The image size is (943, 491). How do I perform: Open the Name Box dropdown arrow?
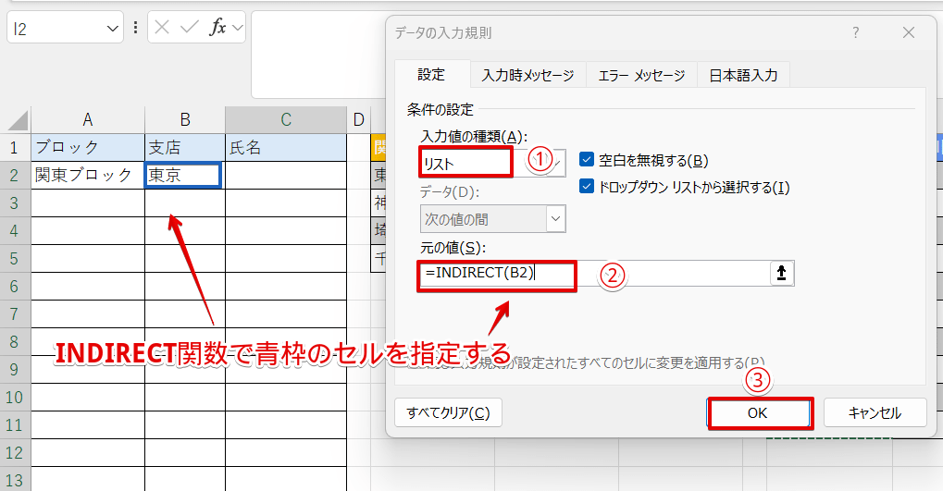pyautogui.click(x=113, y=29)
